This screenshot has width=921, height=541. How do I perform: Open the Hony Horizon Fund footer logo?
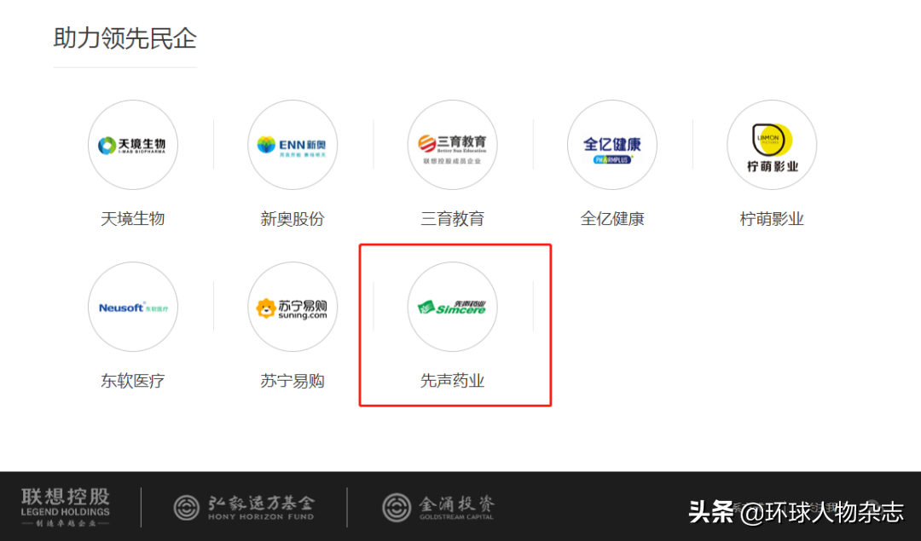pyautogui.click(x=245, y=507)
